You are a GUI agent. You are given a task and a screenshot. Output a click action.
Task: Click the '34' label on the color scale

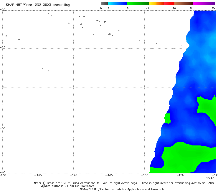[148, 8]
